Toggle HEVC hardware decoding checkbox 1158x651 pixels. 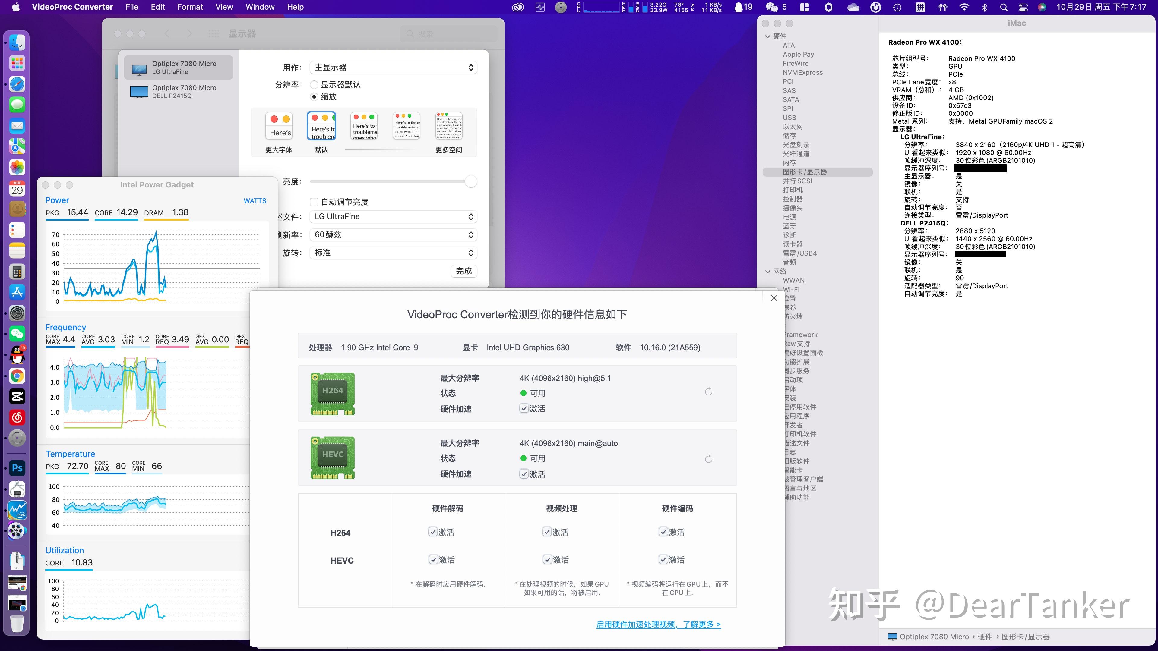point(433,560)
